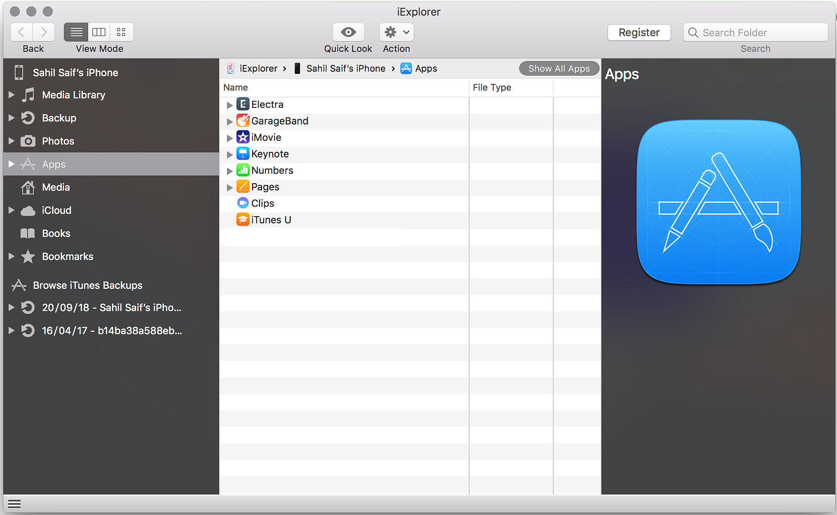Click the iTunes U app icon
This screenshot has height=515, width=837.
point(243,219)
